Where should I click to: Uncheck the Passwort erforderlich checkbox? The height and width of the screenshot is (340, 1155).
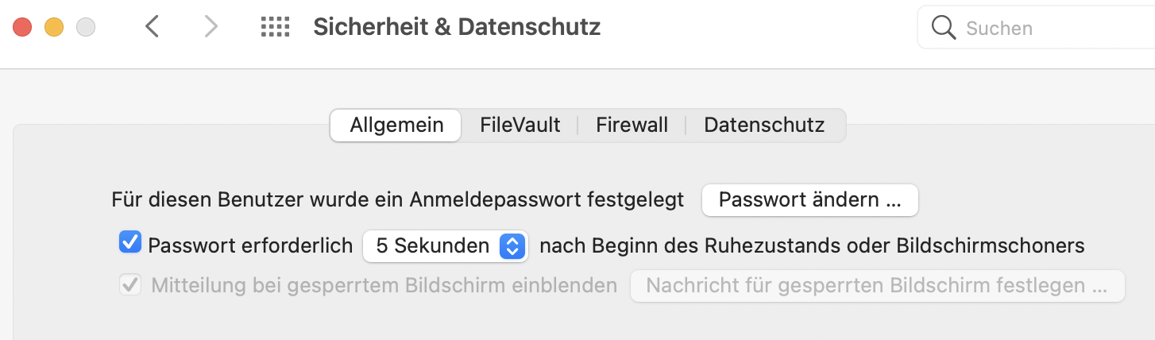(x=129, y=242)
